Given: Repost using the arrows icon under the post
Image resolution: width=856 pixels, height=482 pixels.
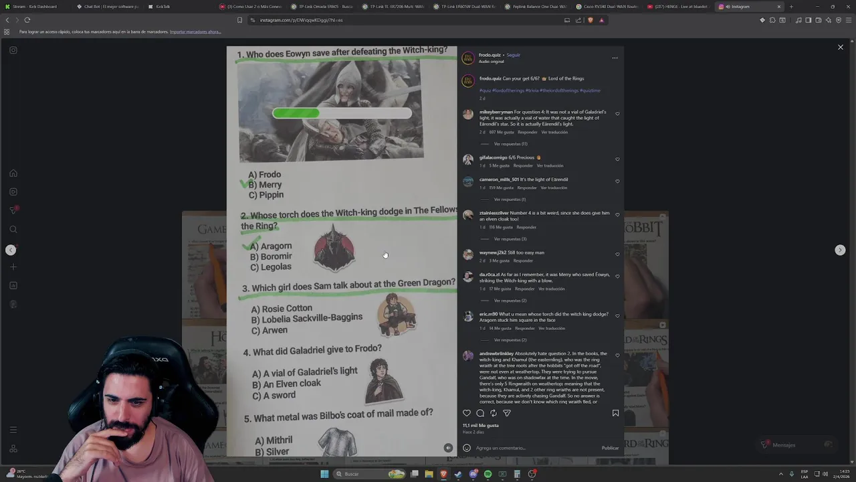Looking at the screenshot, I should [494, 413].
